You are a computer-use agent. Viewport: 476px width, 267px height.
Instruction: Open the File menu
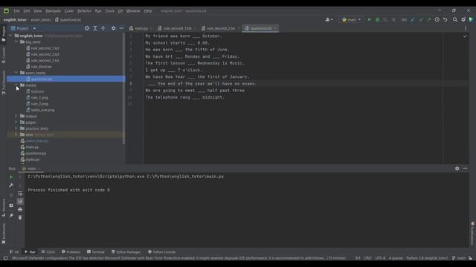click(x=16, y=11)
